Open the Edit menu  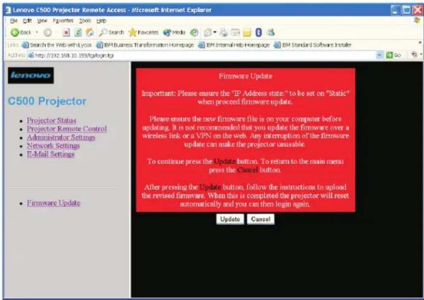(x=27, y=21)
